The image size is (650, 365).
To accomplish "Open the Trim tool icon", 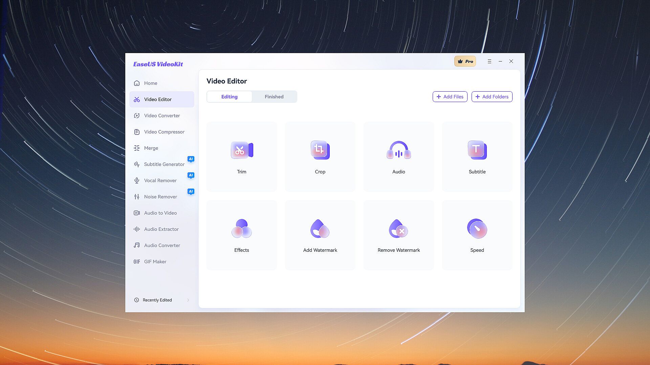I will (x=242, y=150).
